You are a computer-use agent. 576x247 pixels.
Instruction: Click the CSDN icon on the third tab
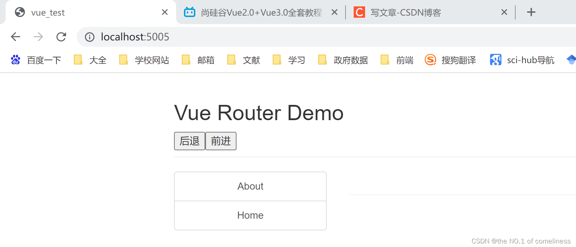pyautogui.click(x=359, y=12)
